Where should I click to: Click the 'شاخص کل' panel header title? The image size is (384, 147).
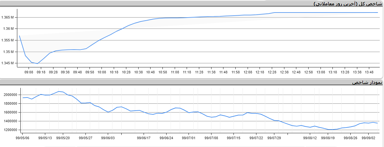pyautogui.click(x=348, y=3)
